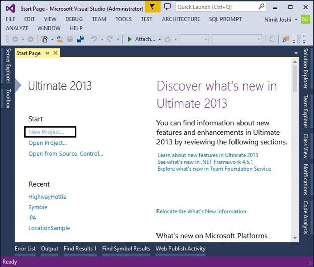Image resolution: width=314 pixels, height=267 pixels.
Task: Click the Open File toolbar icon
Action: click(x=60, y=39)
